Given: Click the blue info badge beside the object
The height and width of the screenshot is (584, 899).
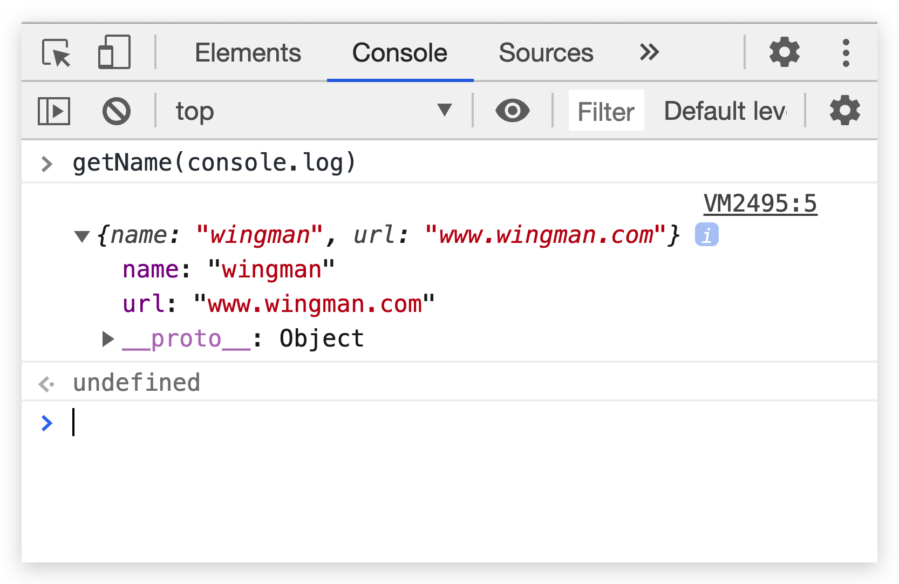Looking at the screenshot, I should 706,235.
